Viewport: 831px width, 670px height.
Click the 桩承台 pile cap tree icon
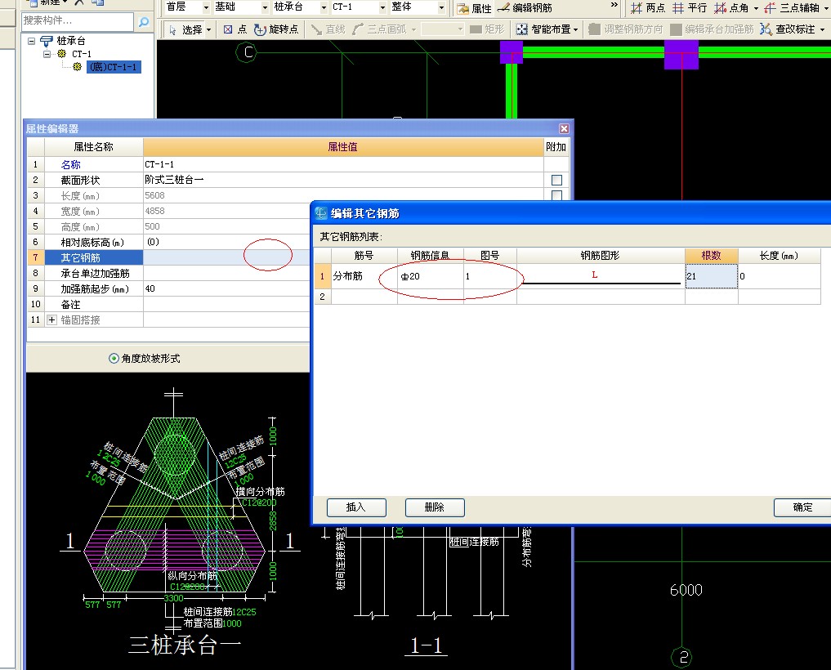click(x=47, y=41)
